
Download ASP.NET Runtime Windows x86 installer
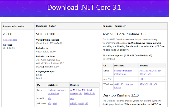coord(121,84)
